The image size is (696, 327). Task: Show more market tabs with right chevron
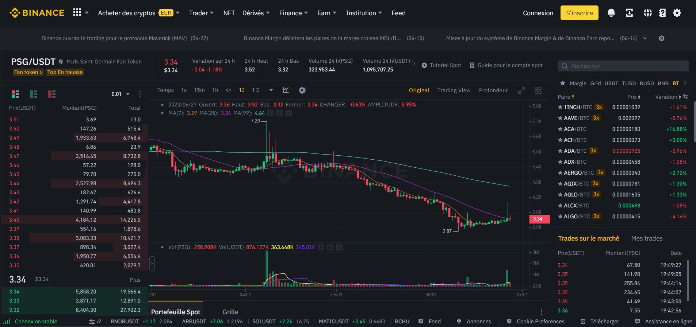(x=685, y=83)
